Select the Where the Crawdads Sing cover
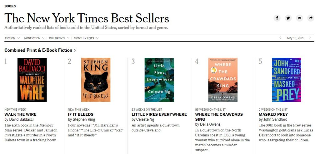 [223, 80]
